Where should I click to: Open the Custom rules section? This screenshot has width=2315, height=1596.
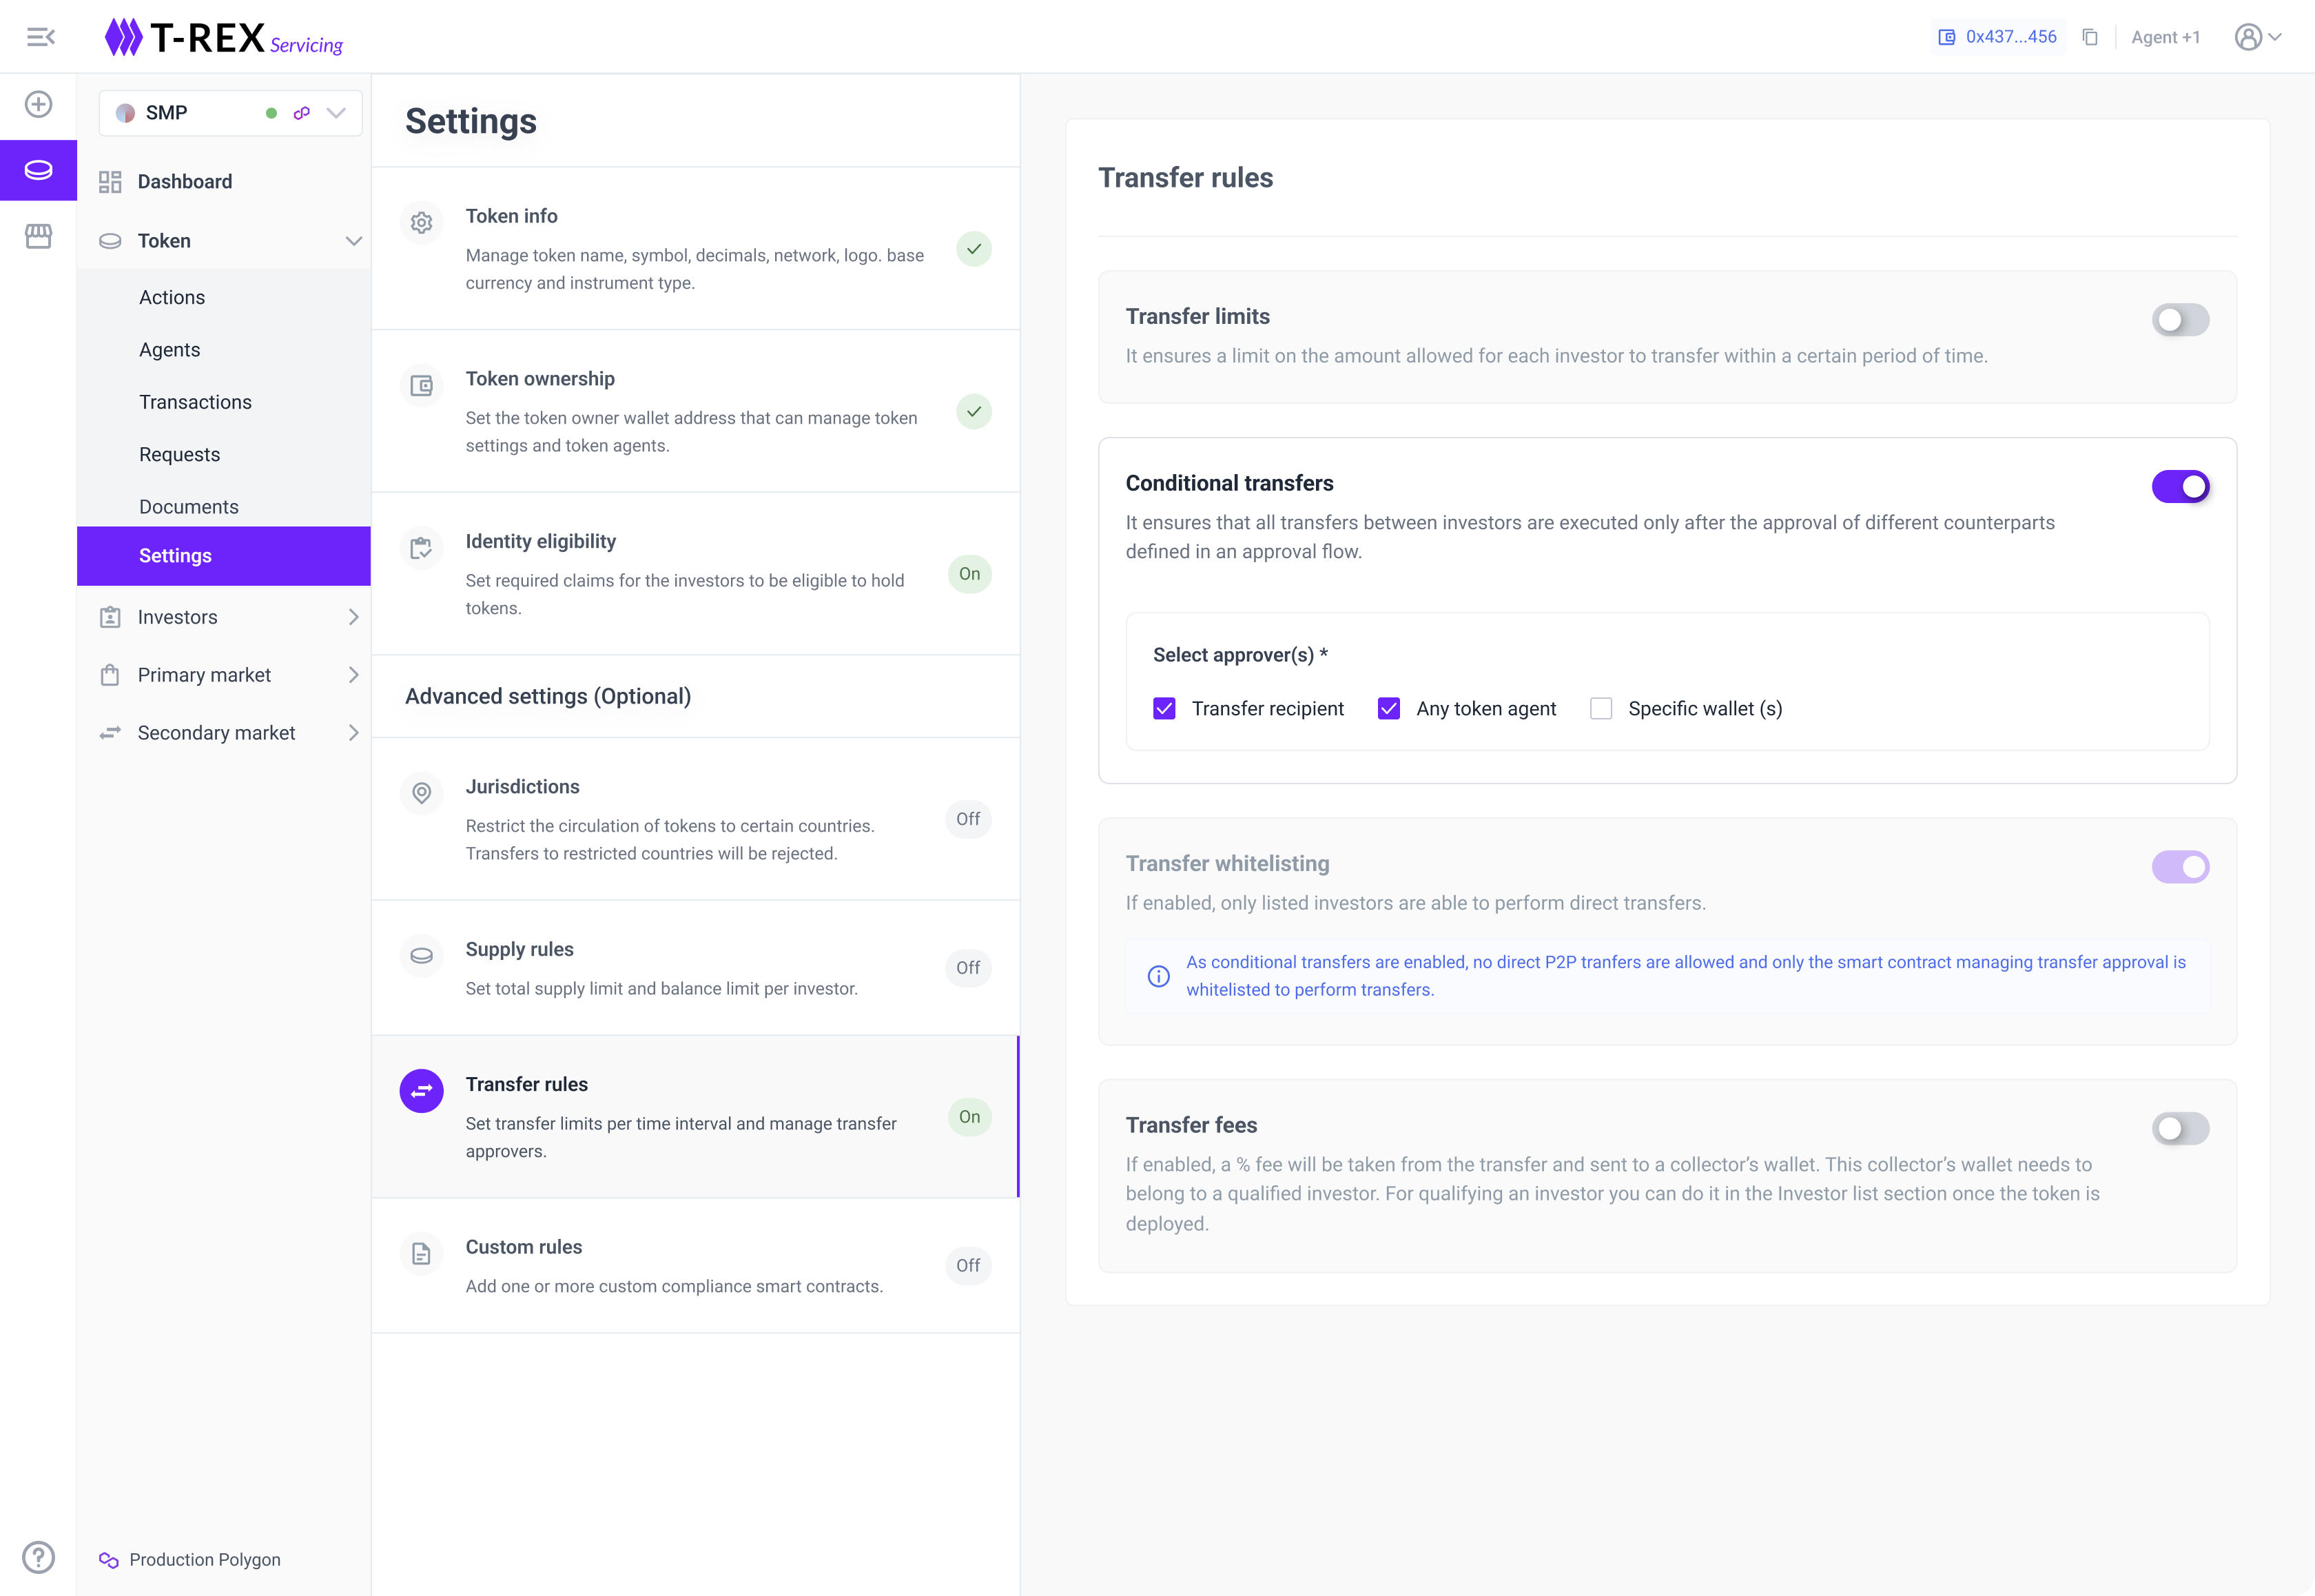(x=696, y=1266)
